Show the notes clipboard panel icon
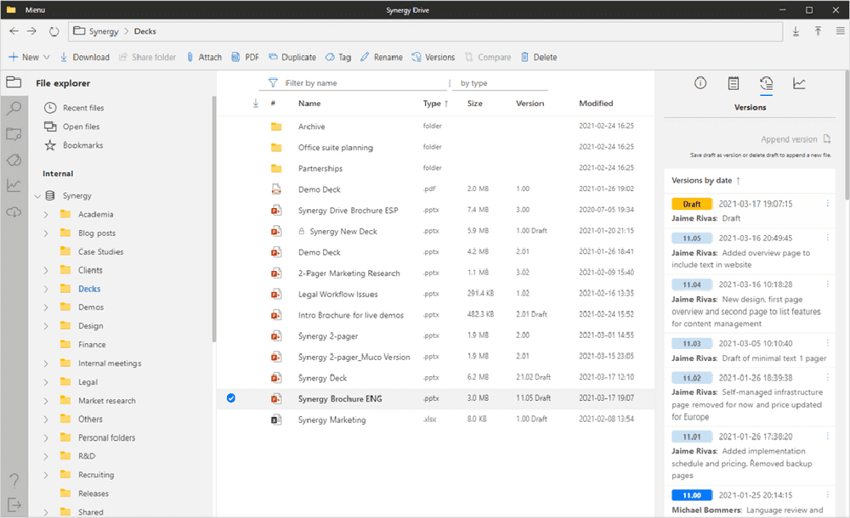The image size is (850, 518). coord(734,83)
